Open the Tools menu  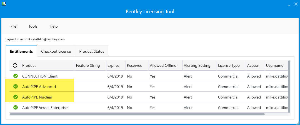[33, 26]
